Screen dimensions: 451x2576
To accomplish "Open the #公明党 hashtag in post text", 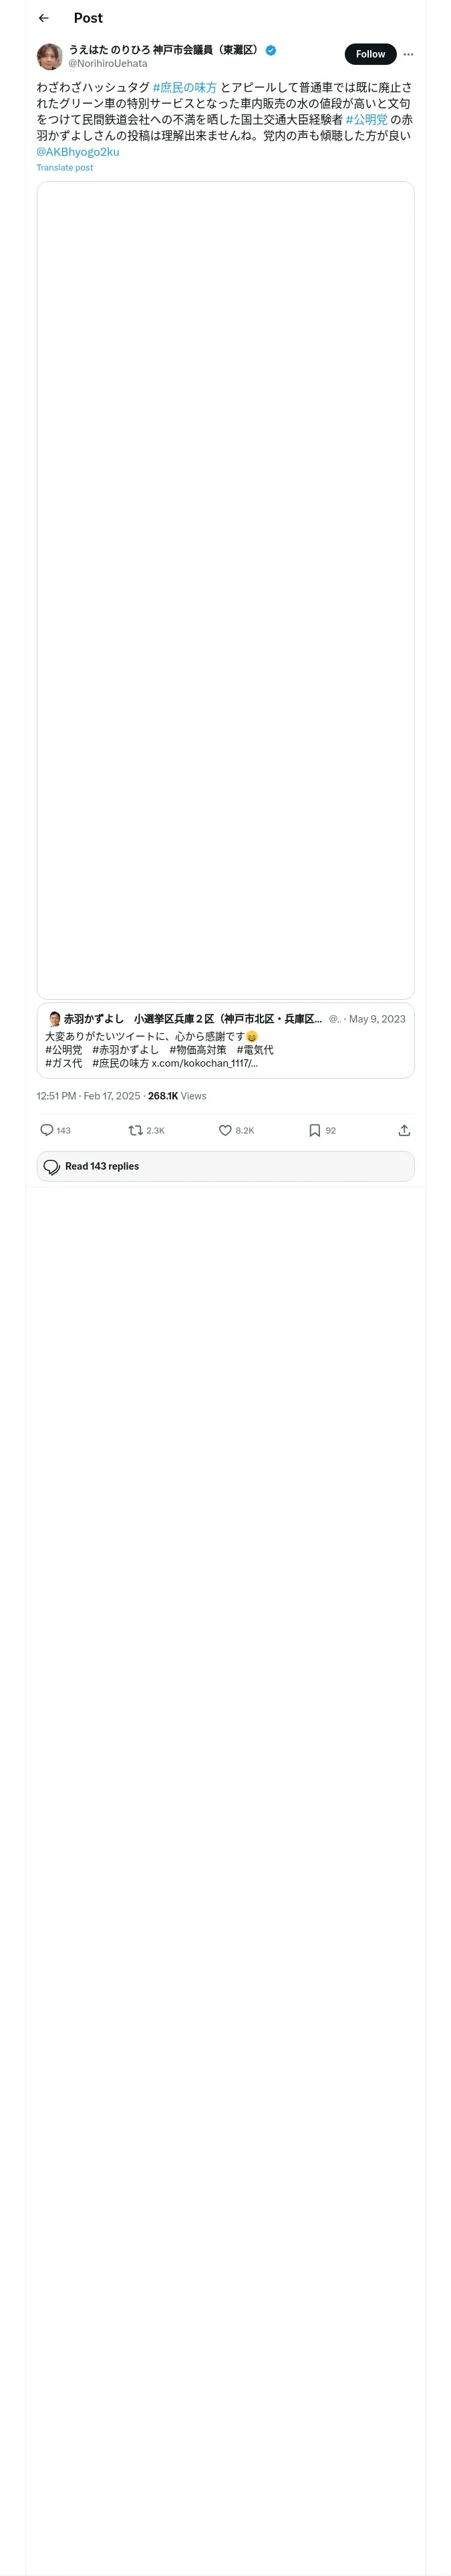I will pos(367,120).
